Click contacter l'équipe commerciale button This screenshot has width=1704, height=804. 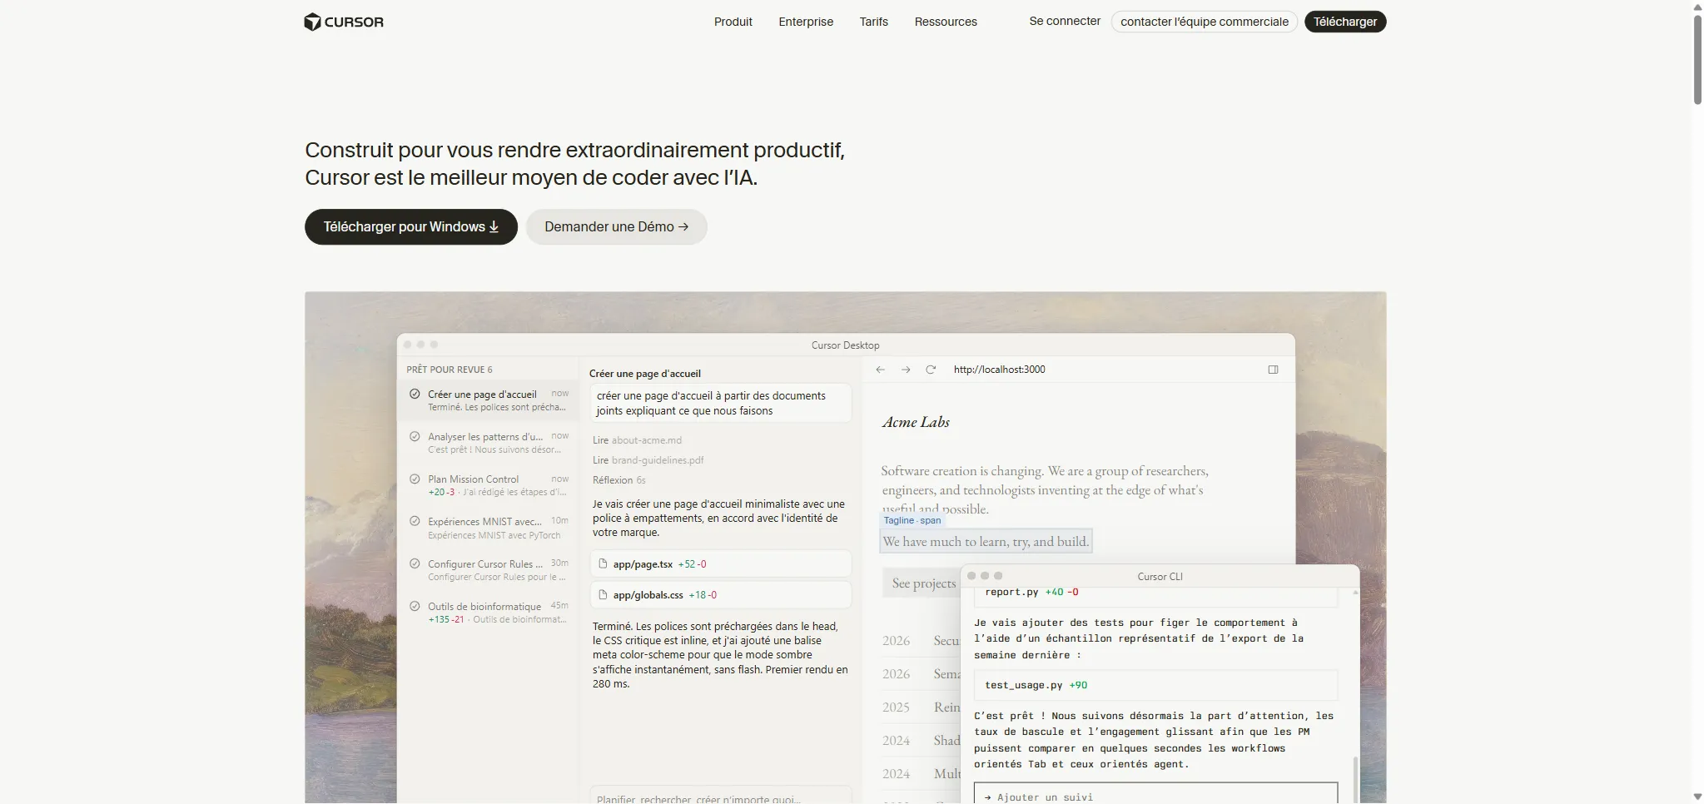pyautogui.click(x=1204, y=22)
